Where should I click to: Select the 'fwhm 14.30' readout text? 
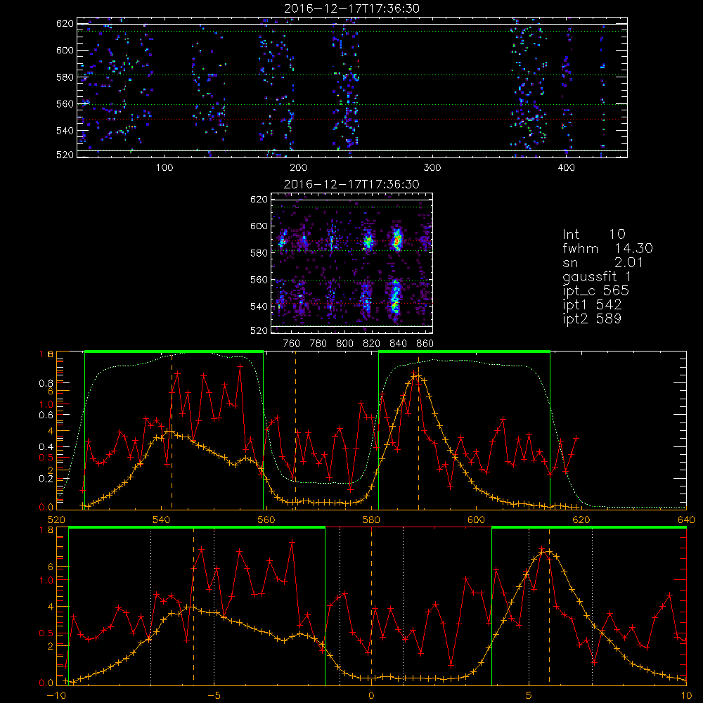pyautogui.click(x=607, y=248)
